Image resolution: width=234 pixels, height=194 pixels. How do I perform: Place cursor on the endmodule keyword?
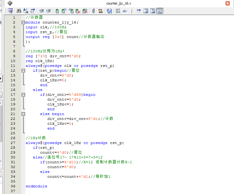tap(36, 186)
